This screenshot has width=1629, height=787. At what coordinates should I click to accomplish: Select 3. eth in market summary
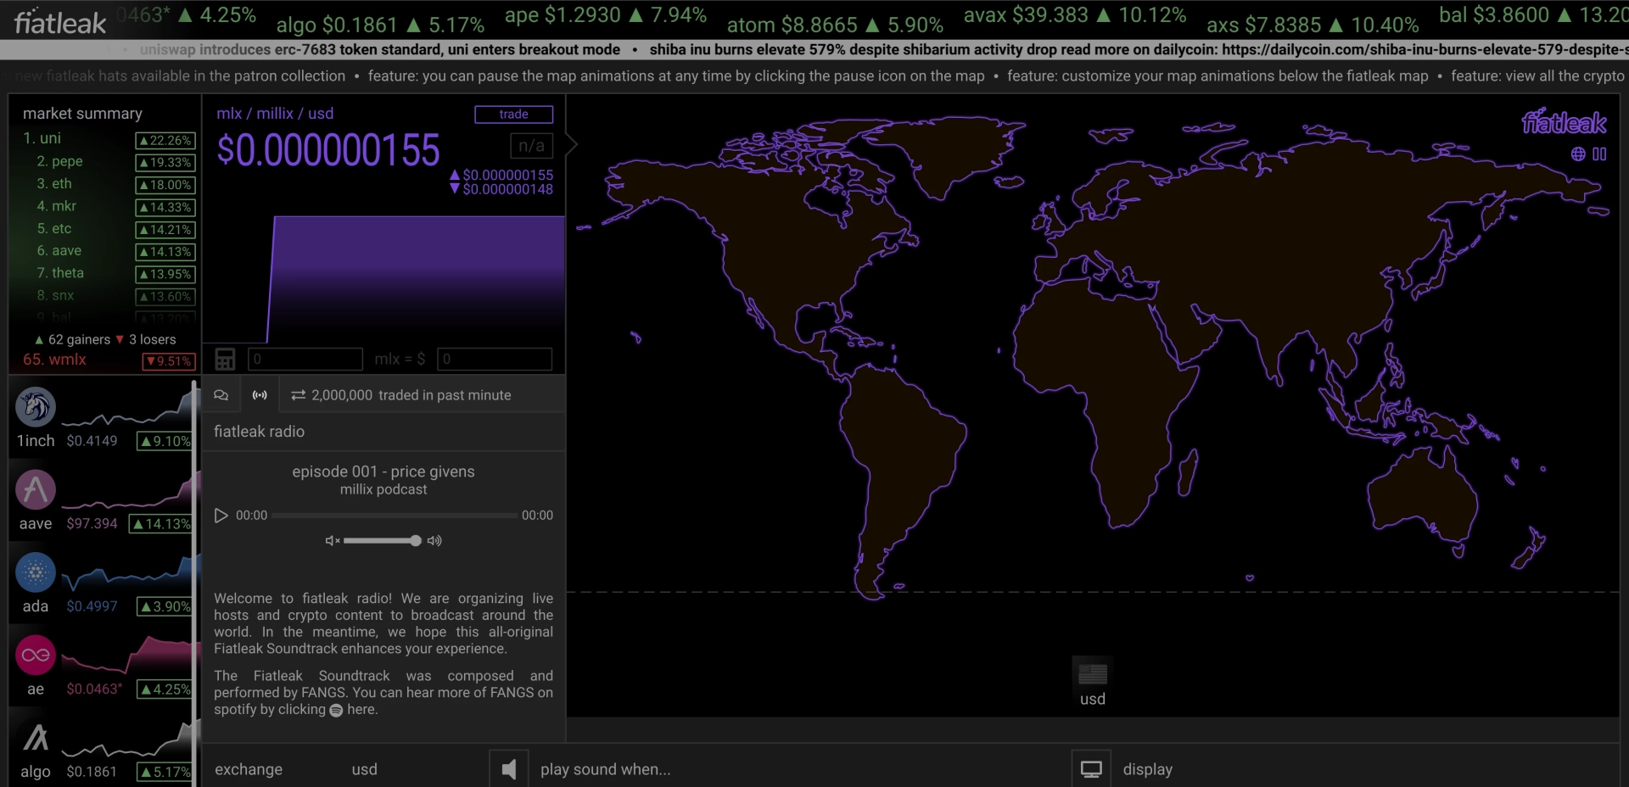tap(109, 183)
